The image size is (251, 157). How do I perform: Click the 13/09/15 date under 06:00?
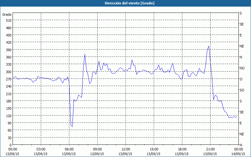(69, 154)
